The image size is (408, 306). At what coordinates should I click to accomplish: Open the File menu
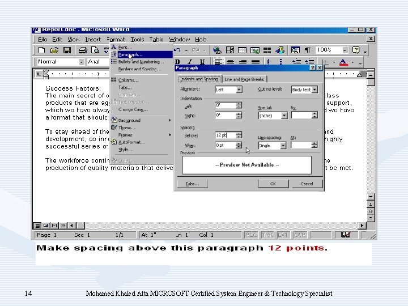[42, 40]
